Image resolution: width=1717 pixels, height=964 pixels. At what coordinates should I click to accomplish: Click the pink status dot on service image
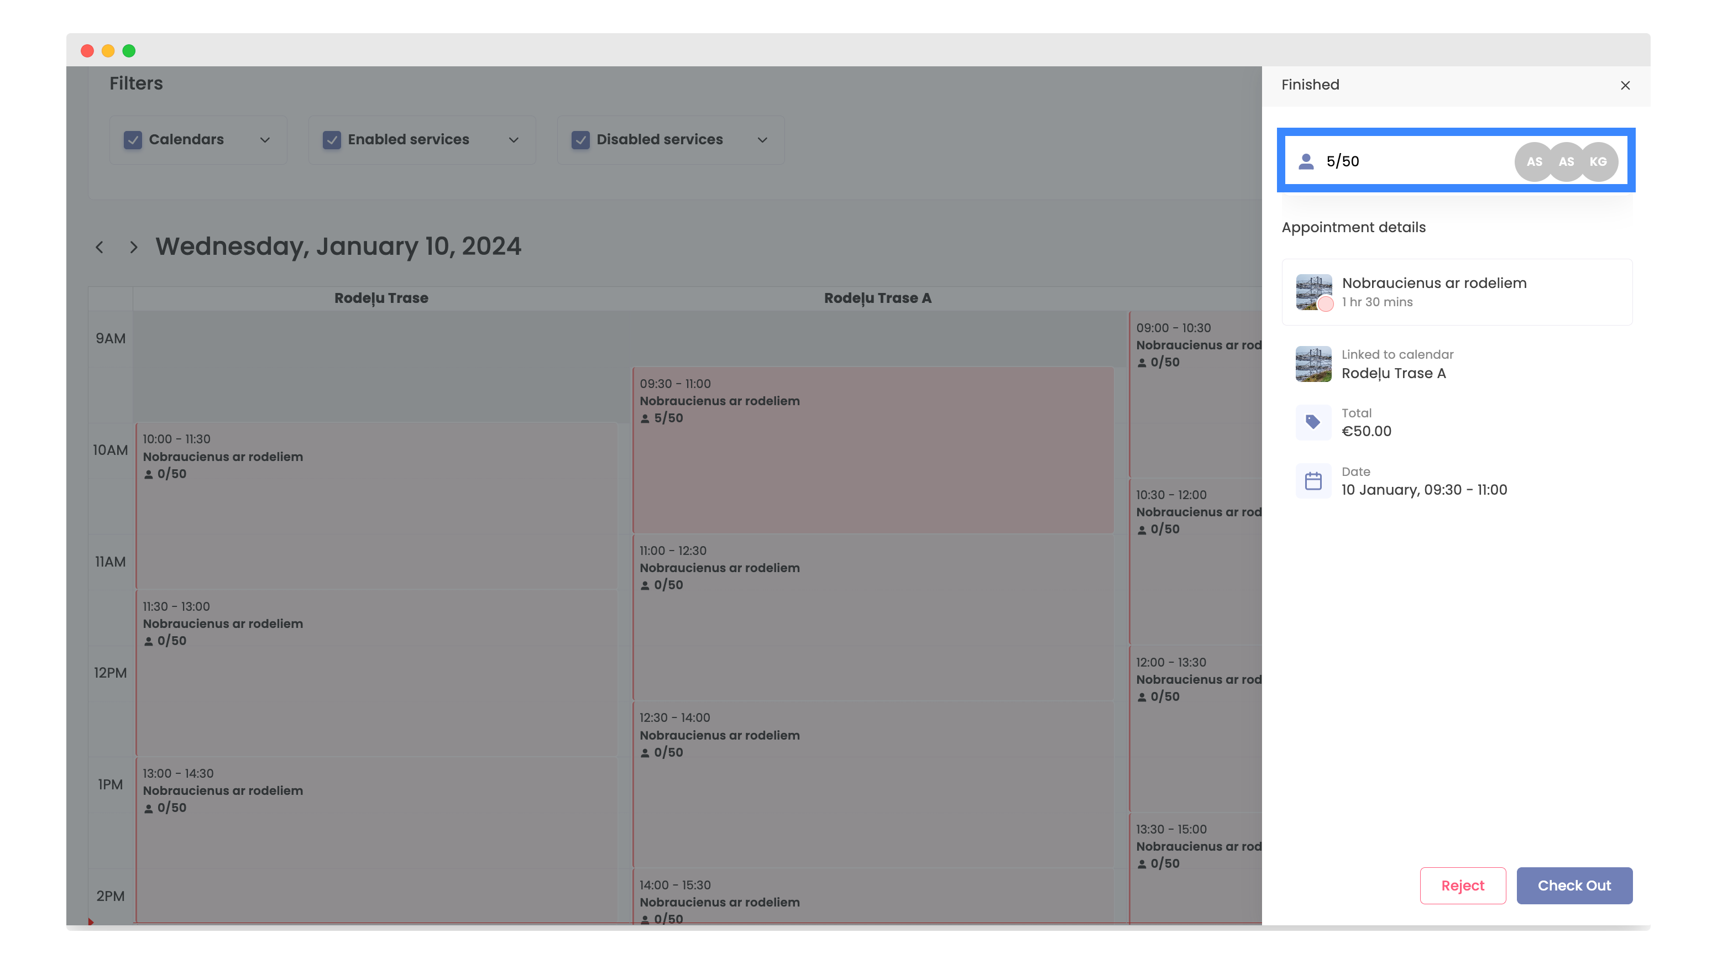pyautogui.click(x=1325, y=304)
